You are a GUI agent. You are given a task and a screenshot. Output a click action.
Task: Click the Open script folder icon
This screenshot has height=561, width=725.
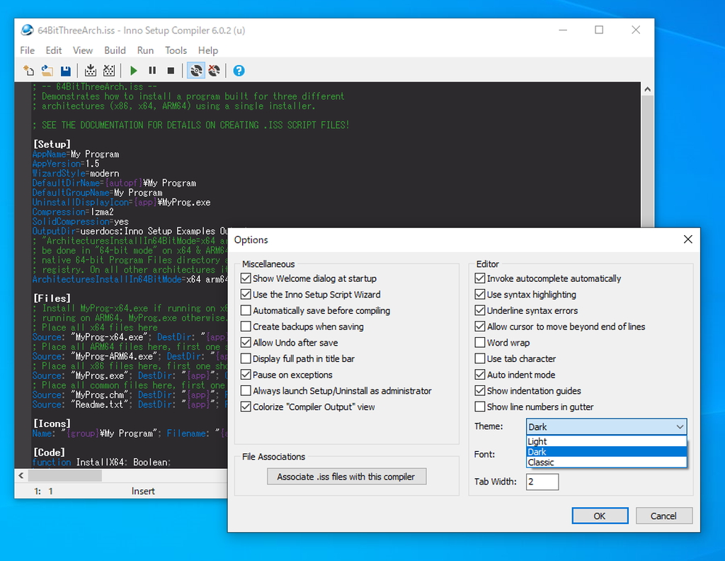(x=47, y=71)
